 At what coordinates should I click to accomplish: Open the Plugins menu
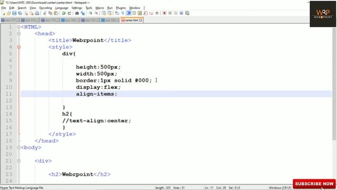121,8
